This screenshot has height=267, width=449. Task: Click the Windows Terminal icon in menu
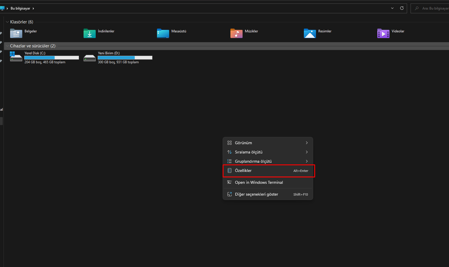[x=230, y=182]
